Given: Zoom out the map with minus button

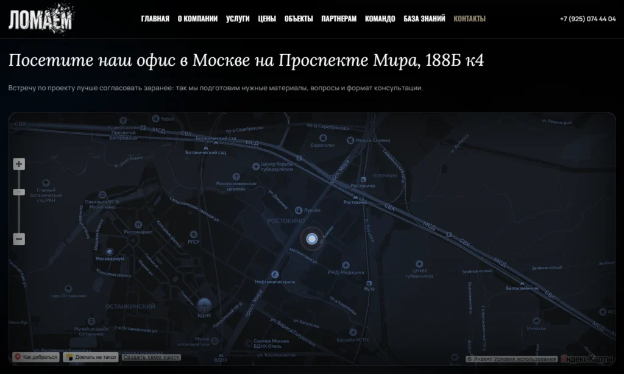Looking at the screenshot, I should click(19, 239).
